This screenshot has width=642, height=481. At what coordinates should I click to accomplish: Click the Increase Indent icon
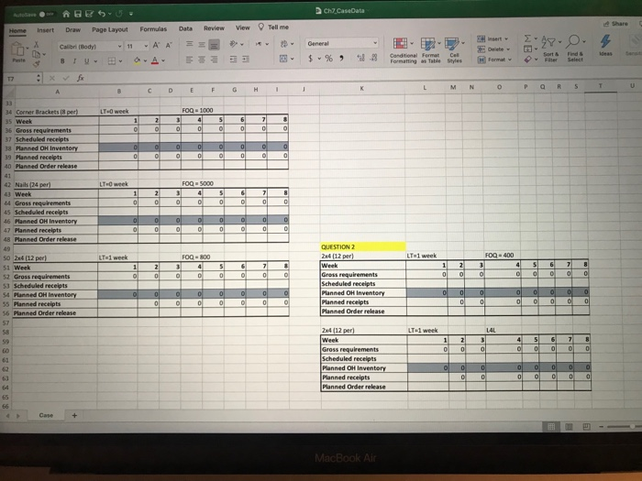click(246, 60)
